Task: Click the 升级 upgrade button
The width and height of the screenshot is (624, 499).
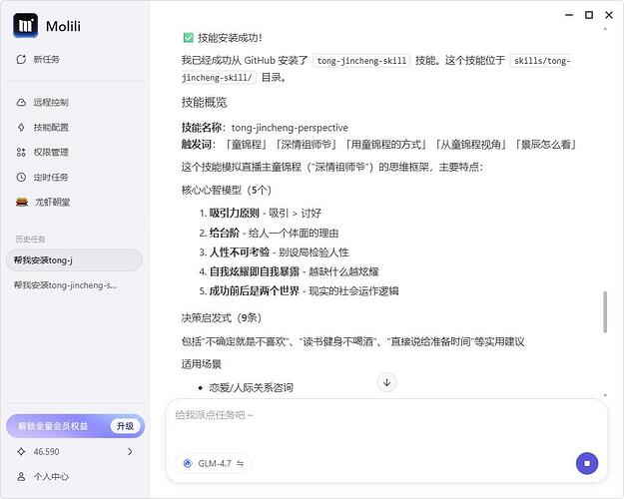Action: (x=125, y=426)
